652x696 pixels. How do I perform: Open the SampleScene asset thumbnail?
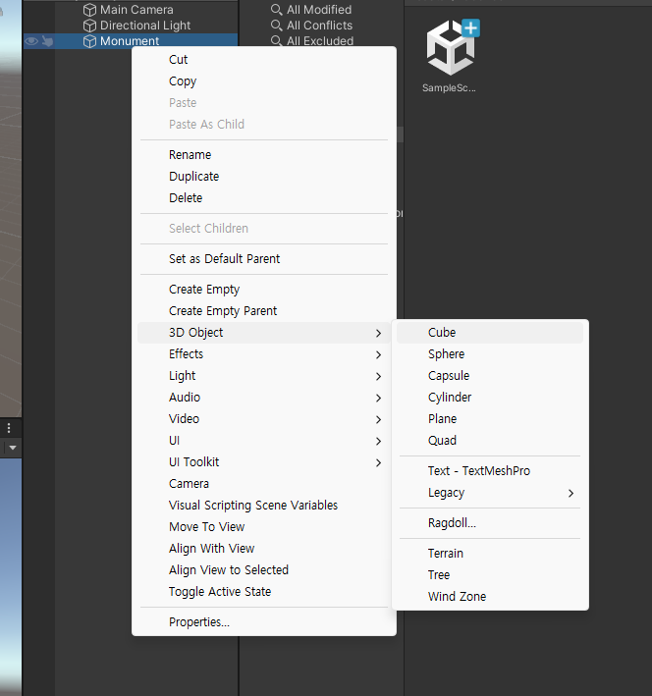[x=451, y=48]
